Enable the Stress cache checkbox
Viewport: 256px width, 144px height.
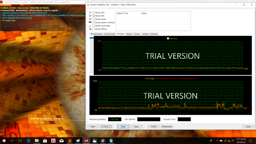(x=94, y=19)
